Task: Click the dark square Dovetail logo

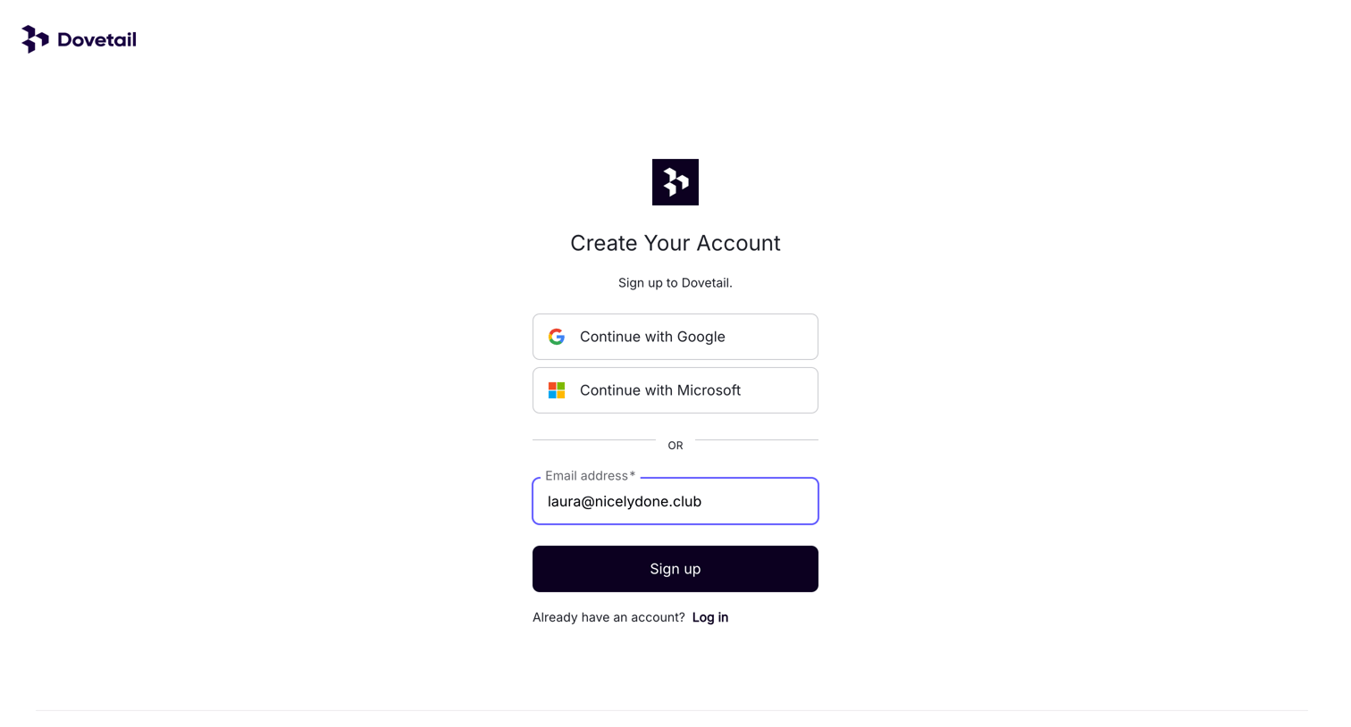Action: [x=675, y=182]
